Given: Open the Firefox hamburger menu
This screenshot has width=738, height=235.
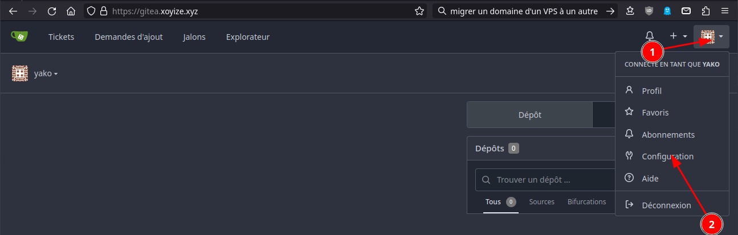Looking at the screenshot, I should point(725,11).
